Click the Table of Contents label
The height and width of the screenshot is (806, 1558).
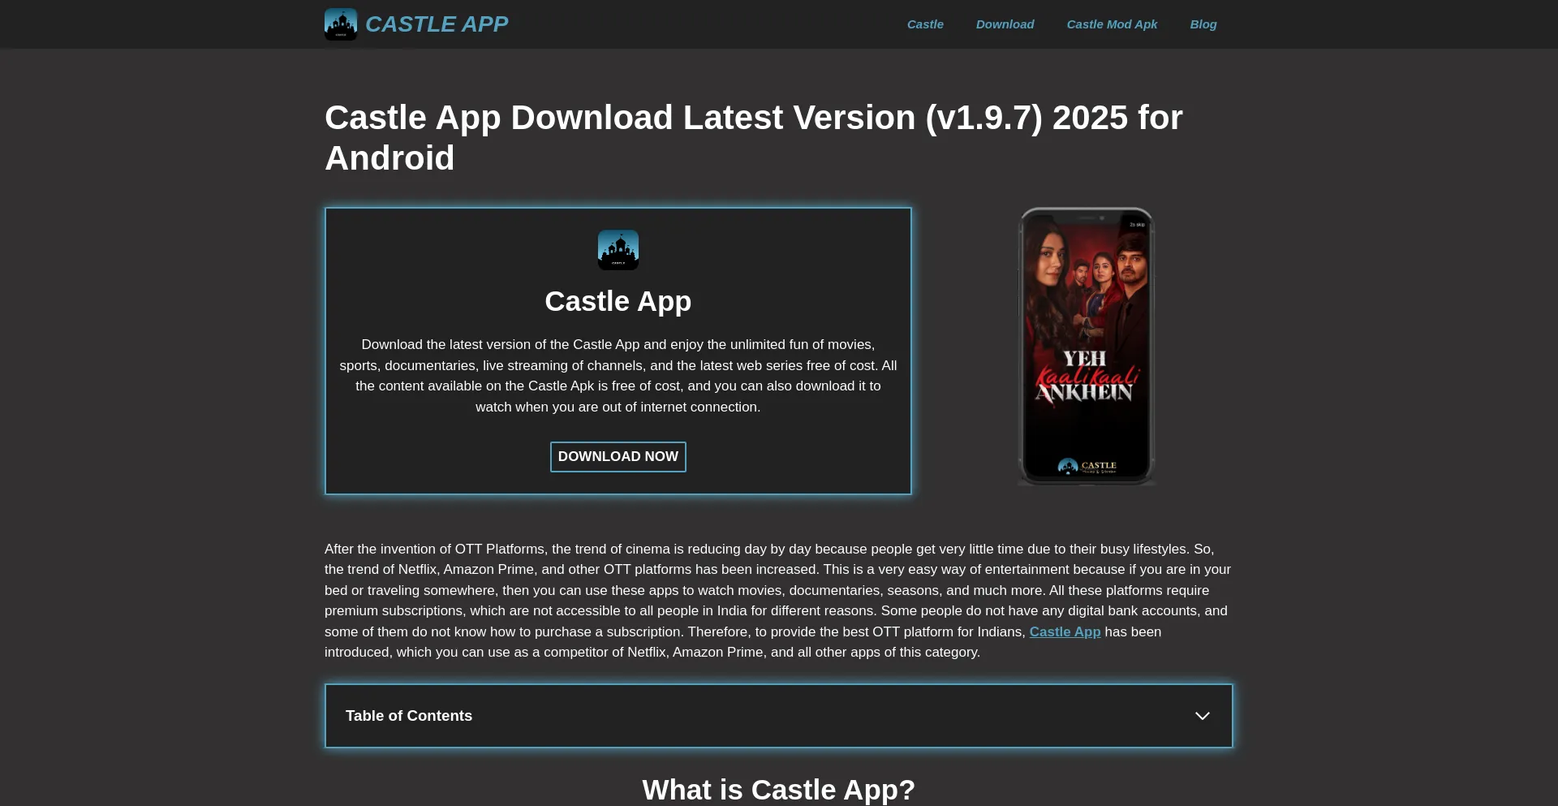tap(409, 716)
